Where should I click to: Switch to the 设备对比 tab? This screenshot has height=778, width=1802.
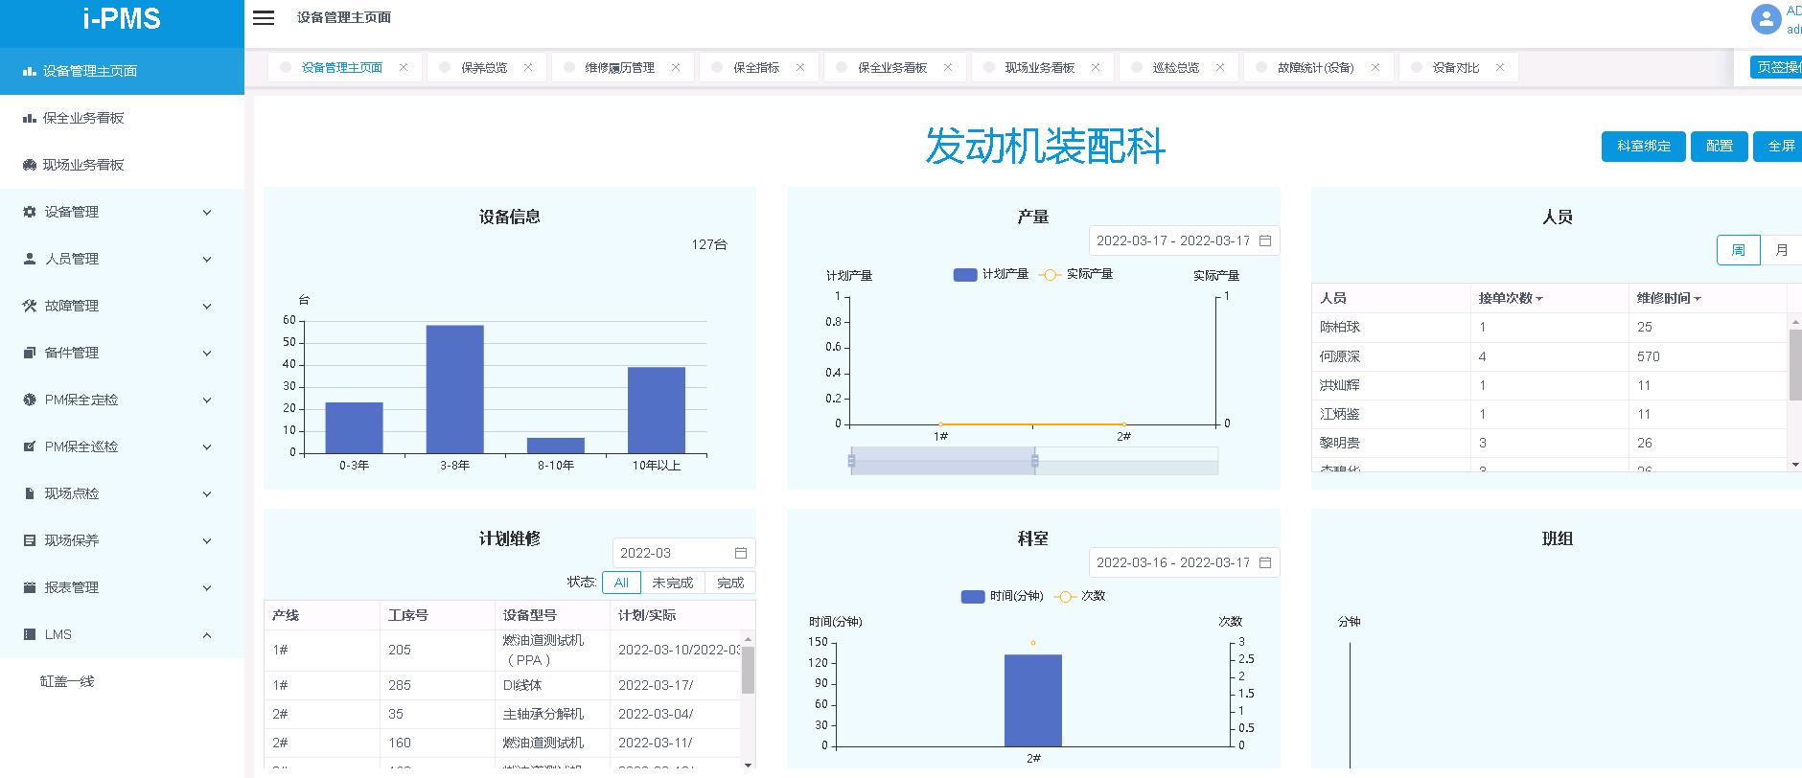point(1456,68)
